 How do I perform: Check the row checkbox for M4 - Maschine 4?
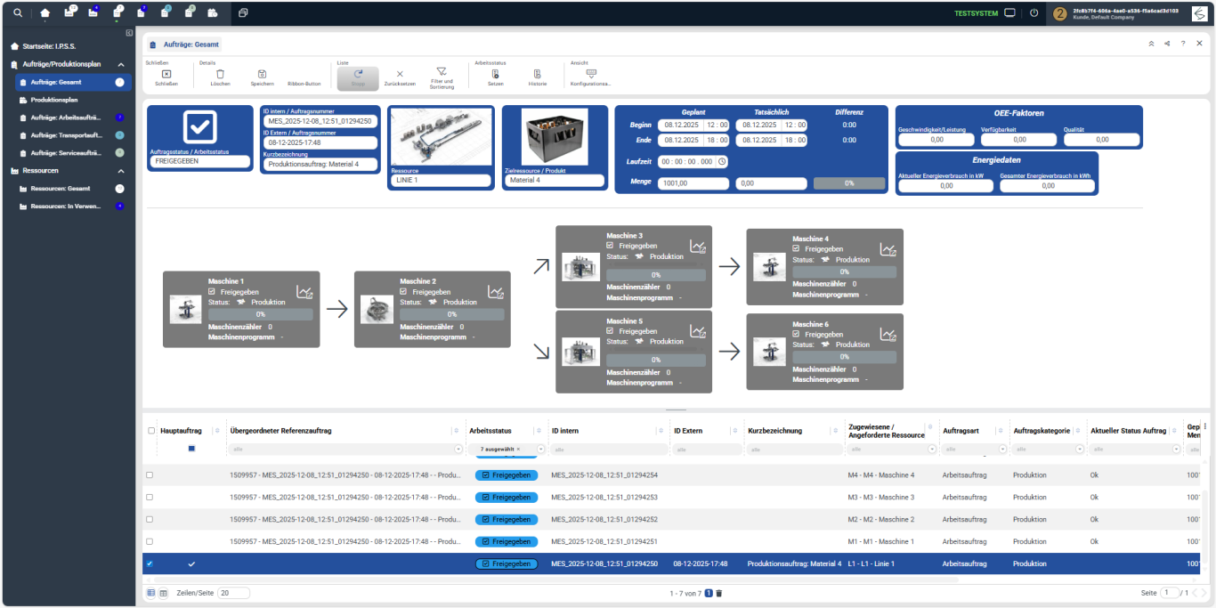coord(150,475)
